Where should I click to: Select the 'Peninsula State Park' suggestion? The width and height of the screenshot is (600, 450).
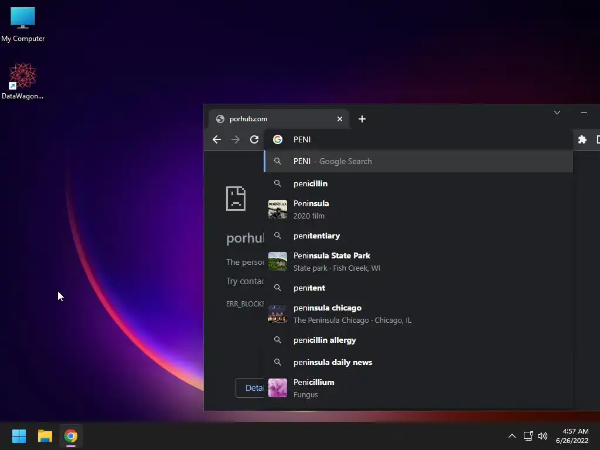pos(418,262)
